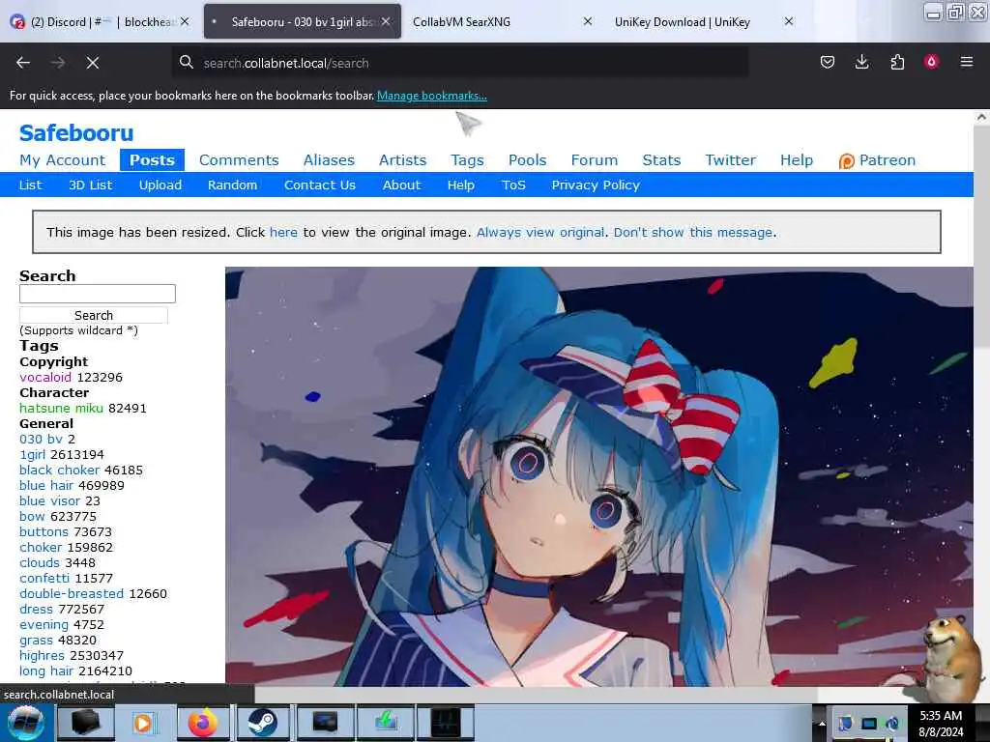Load a Random post

pos(232,185)
